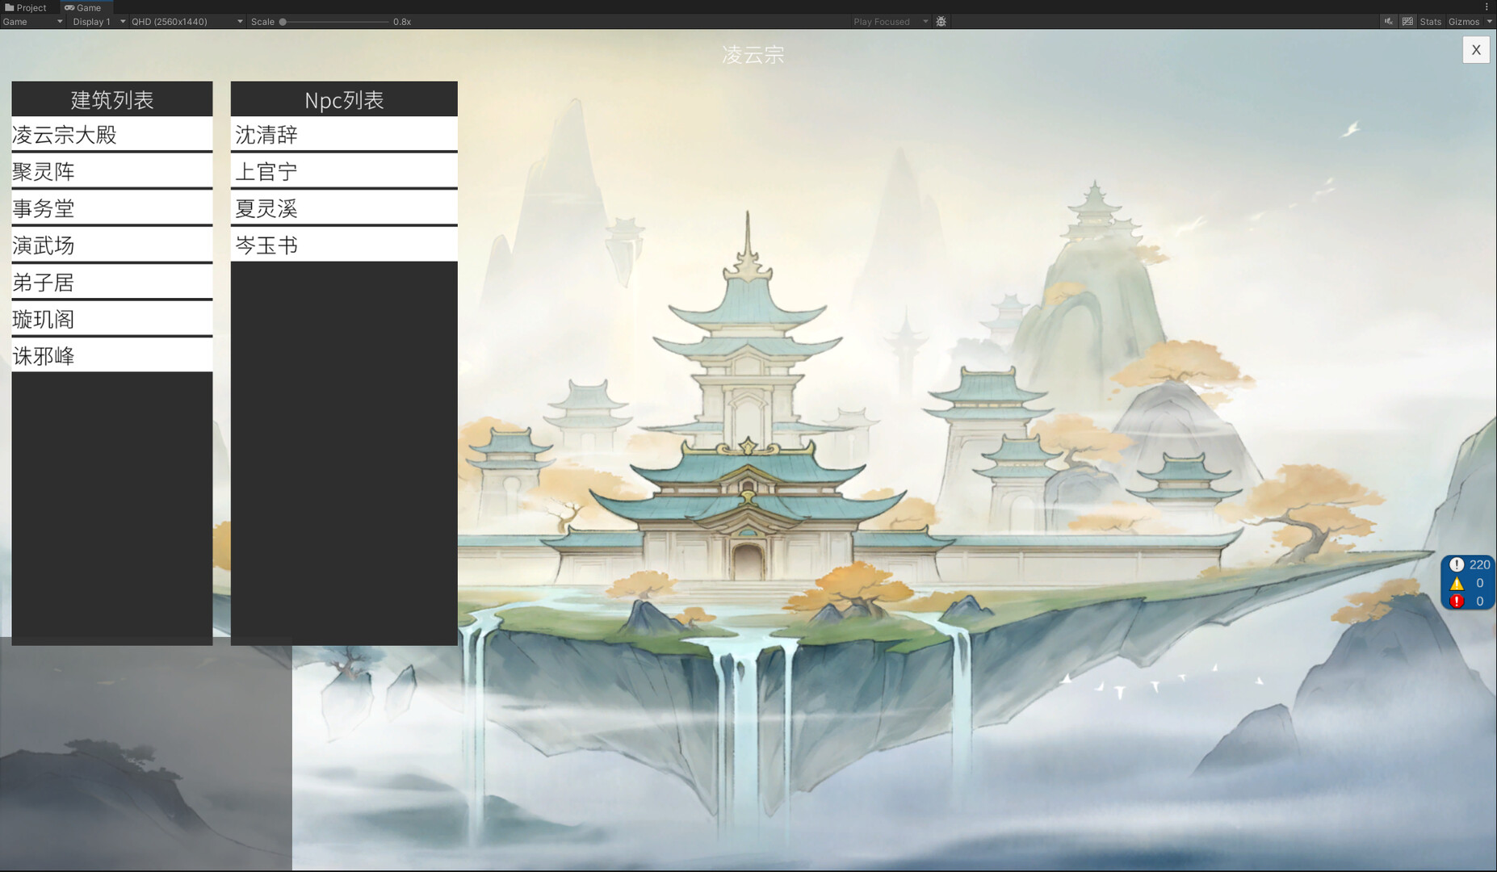Expand the Gizmos dropdown arrow
1497x872 pixels.
click(x=1490, y=22)
